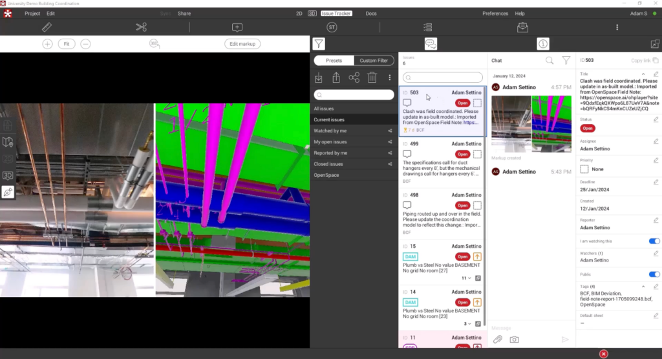Select the pen markup tool in left sidebar

click(x=8, y=192)
